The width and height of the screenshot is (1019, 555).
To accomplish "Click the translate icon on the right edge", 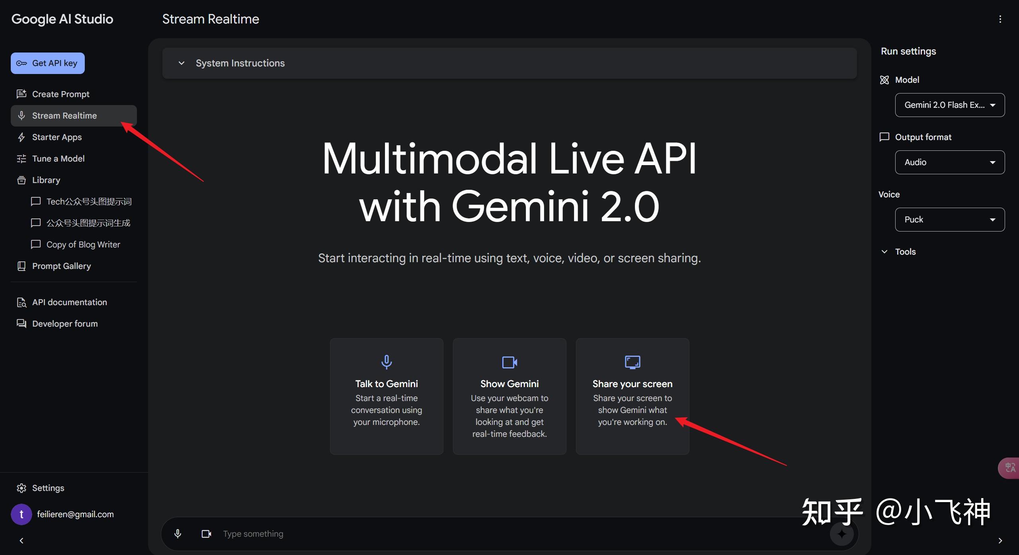I will pos(1009,468).
